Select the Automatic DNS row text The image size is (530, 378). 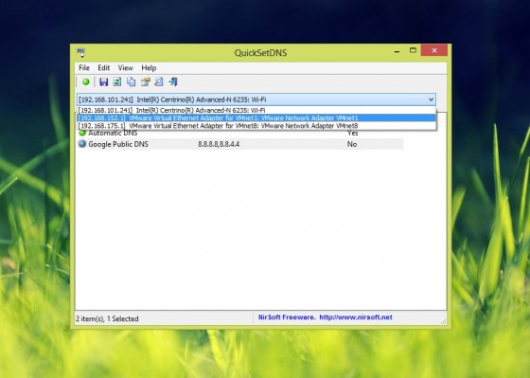click(x=113, y=133)
